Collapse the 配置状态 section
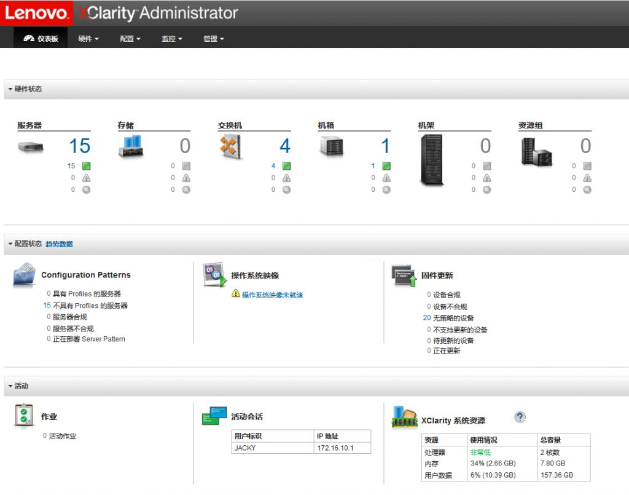The image size is (629, 495). point(10,244)
